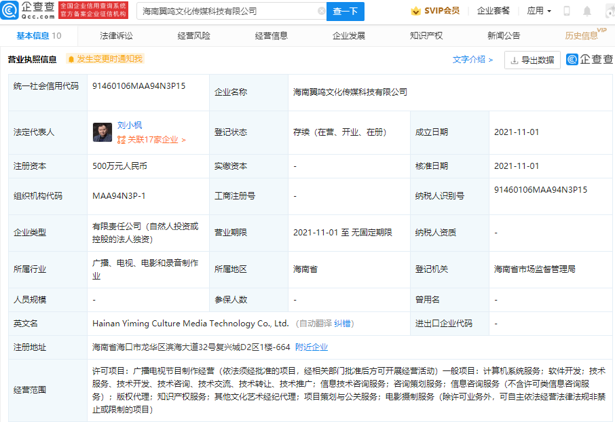Open the 附近企业 link
615x422 pixels.
click(x=312, y=347)
